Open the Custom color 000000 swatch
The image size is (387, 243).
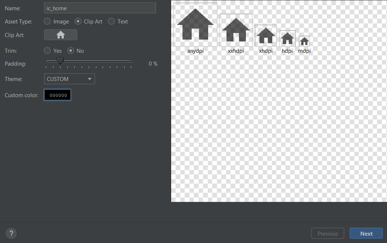58,95
